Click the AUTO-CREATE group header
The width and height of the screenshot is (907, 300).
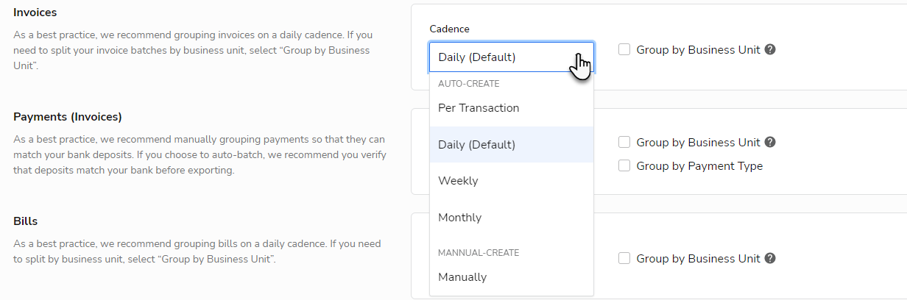pyautogui.click(x=468, y=84)
